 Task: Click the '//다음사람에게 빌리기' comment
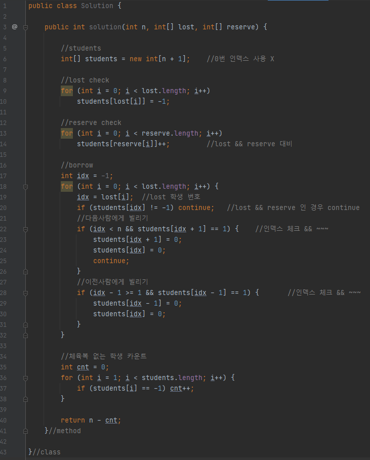[112, 218]
